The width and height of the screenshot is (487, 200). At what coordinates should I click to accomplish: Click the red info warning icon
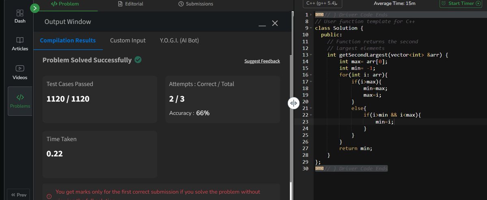pos(49,196)
